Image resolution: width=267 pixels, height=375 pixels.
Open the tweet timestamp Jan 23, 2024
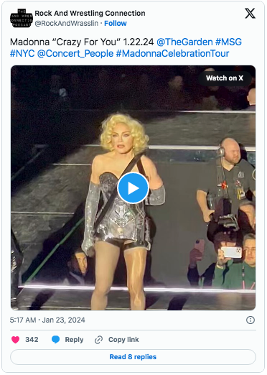tap(47, 320)
